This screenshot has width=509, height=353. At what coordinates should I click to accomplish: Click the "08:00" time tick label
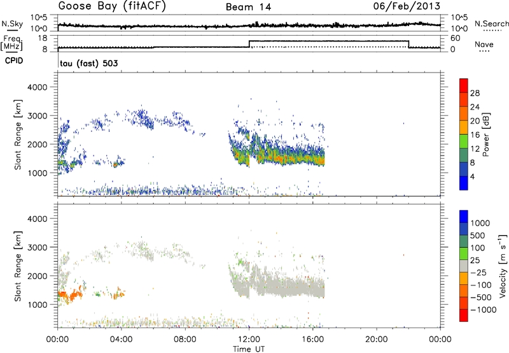[x=185, y=340]
